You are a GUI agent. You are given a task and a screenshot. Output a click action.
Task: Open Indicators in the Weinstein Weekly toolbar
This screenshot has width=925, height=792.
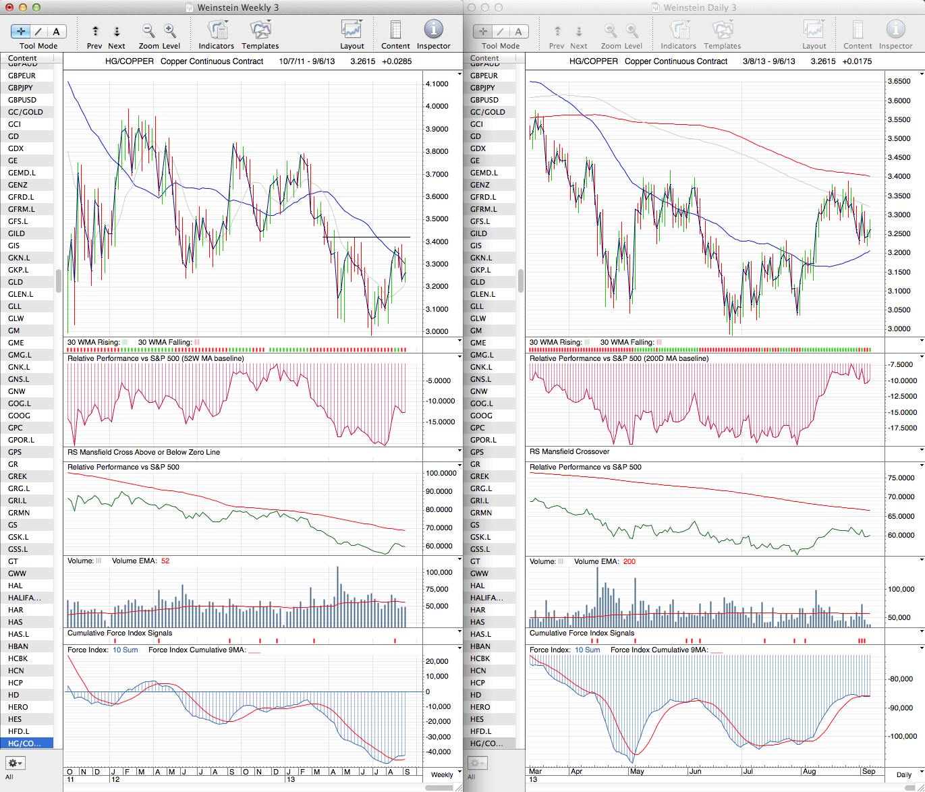tap(217, 31)
